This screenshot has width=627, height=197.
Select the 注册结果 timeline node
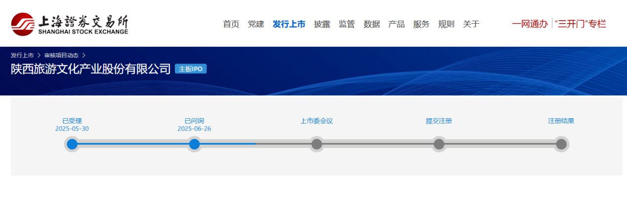click(x=561, y=144)
